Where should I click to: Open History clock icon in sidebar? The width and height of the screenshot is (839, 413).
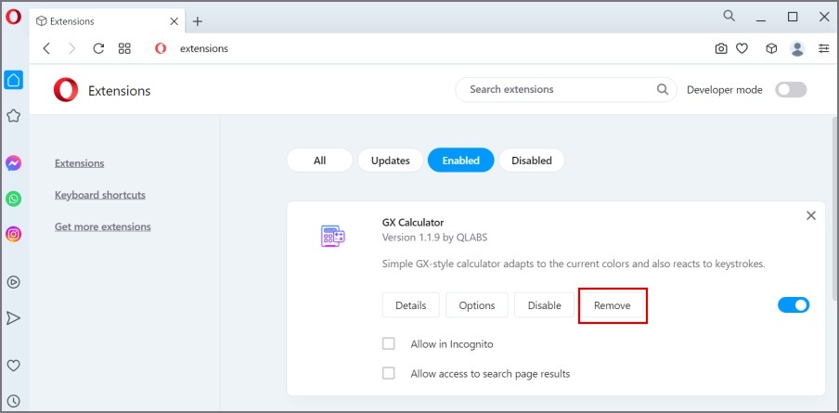(13, 401)
